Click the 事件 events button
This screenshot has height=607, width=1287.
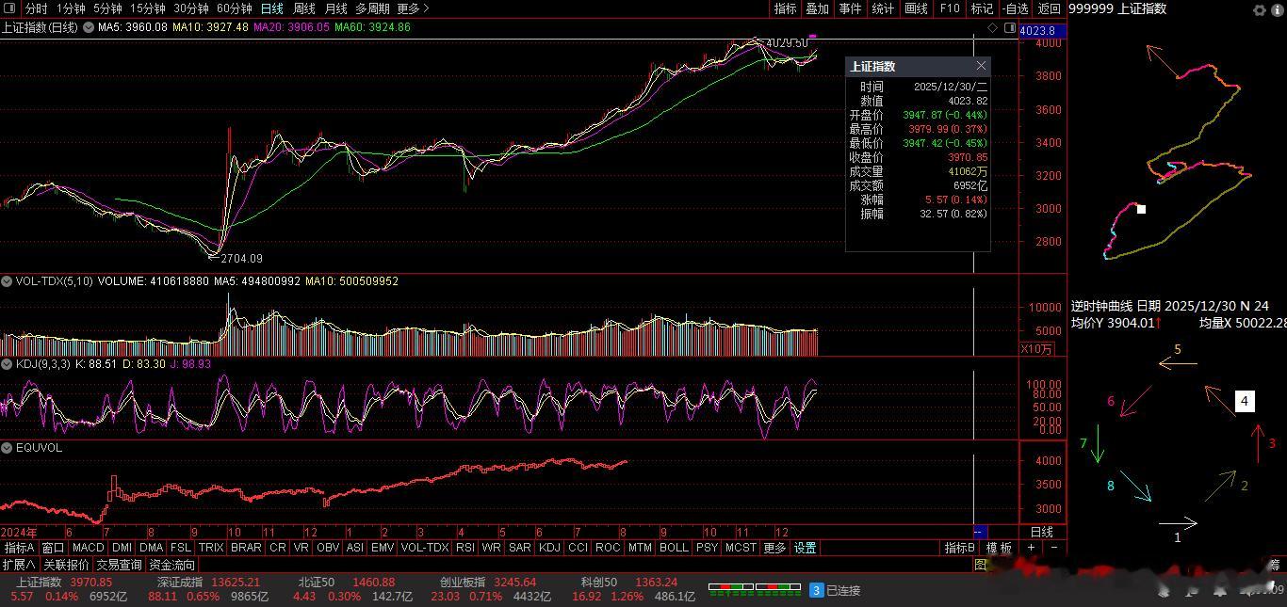point(850,8)
